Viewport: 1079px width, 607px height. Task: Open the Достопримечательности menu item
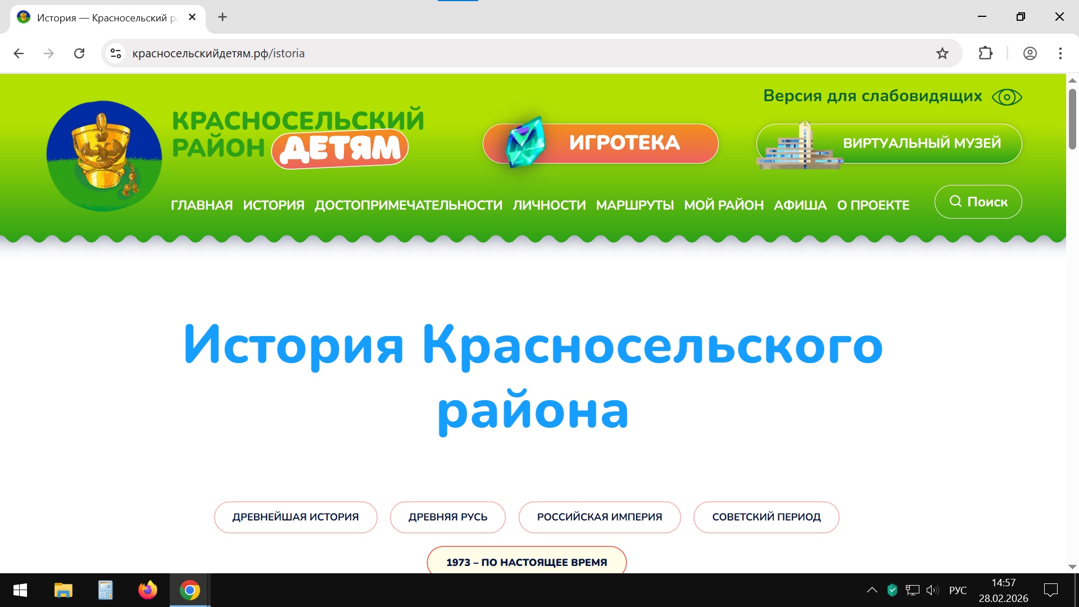tap(408, 205)
